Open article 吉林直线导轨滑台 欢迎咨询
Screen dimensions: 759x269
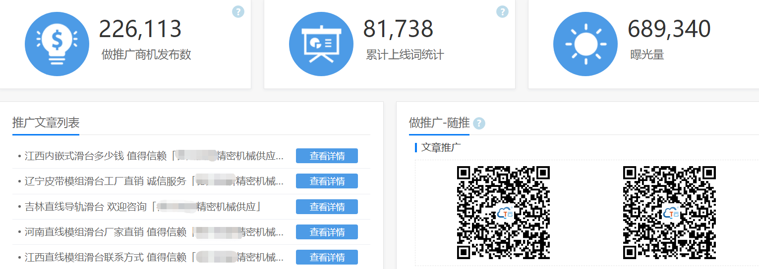[143, 207]
